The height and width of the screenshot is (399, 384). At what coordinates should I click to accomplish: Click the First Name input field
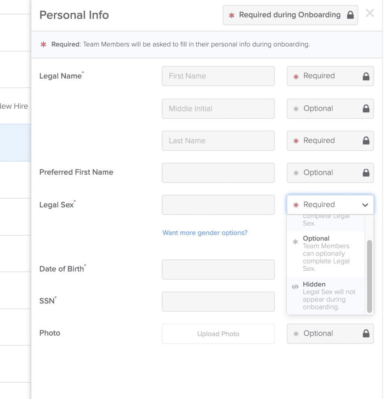[x=218, y=76]
